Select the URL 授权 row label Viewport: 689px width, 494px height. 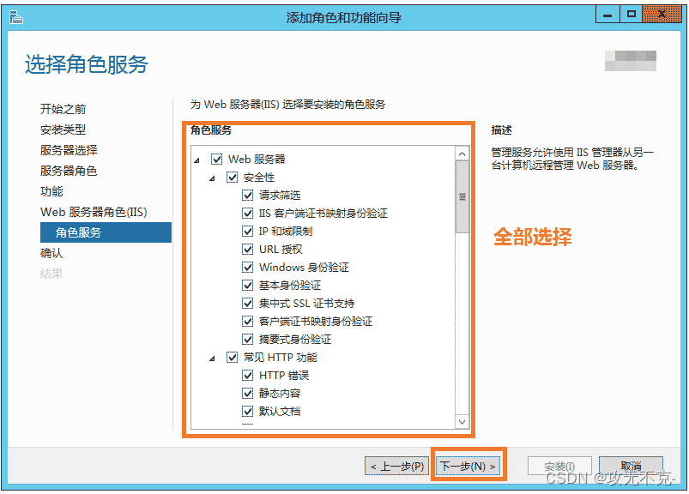coord(281,249)
